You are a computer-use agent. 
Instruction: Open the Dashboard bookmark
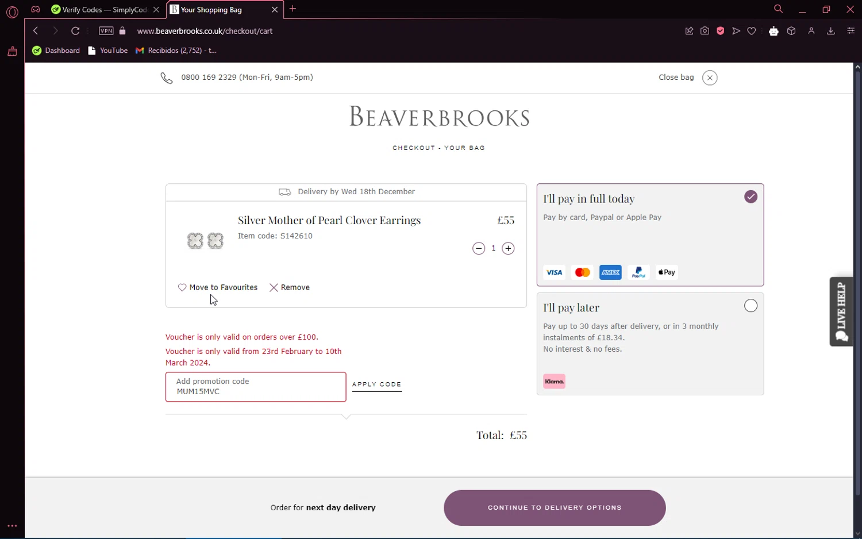click(56, 51)
